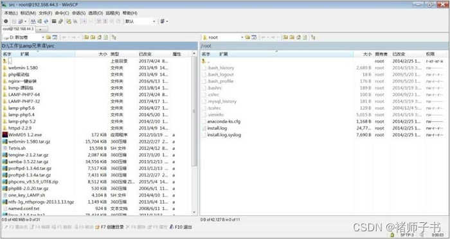The width and height of the screenshot is (450, 239).
Task: Click the remote panel's home directory icon
Action: tap(298, 37)
